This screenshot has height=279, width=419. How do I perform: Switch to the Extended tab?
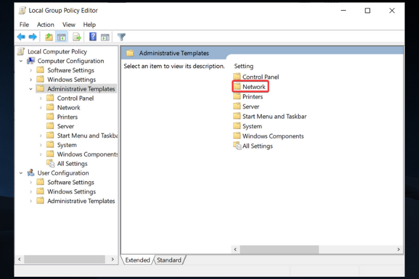(x=137, y=260)
